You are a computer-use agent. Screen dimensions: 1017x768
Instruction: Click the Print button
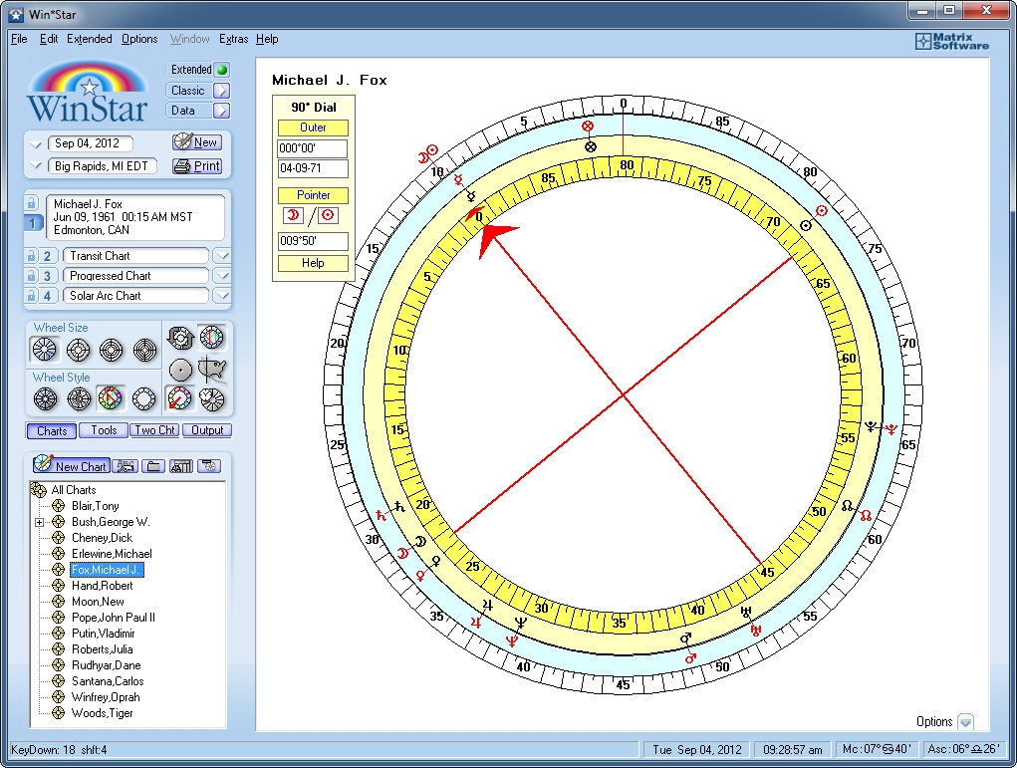click(197, 166)
